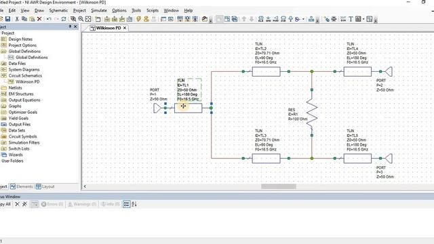Viewport: 434px width, 244px height.
Task: Insert a PORT element from toolbar
Action: tap(276, 19)
